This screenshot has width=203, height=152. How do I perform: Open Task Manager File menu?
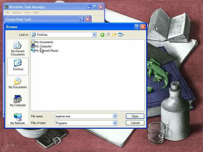7,12
